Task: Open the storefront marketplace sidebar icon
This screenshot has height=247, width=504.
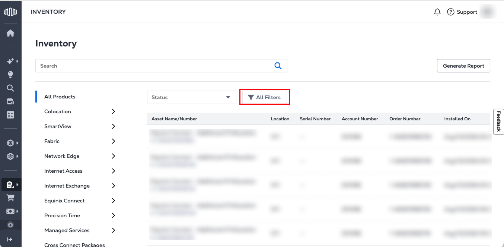Action: 10,101
